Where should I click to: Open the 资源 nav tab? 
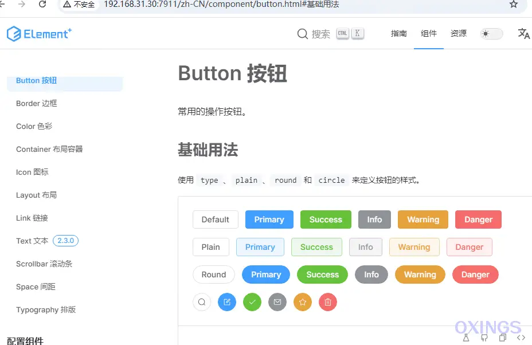pos(459,33)
